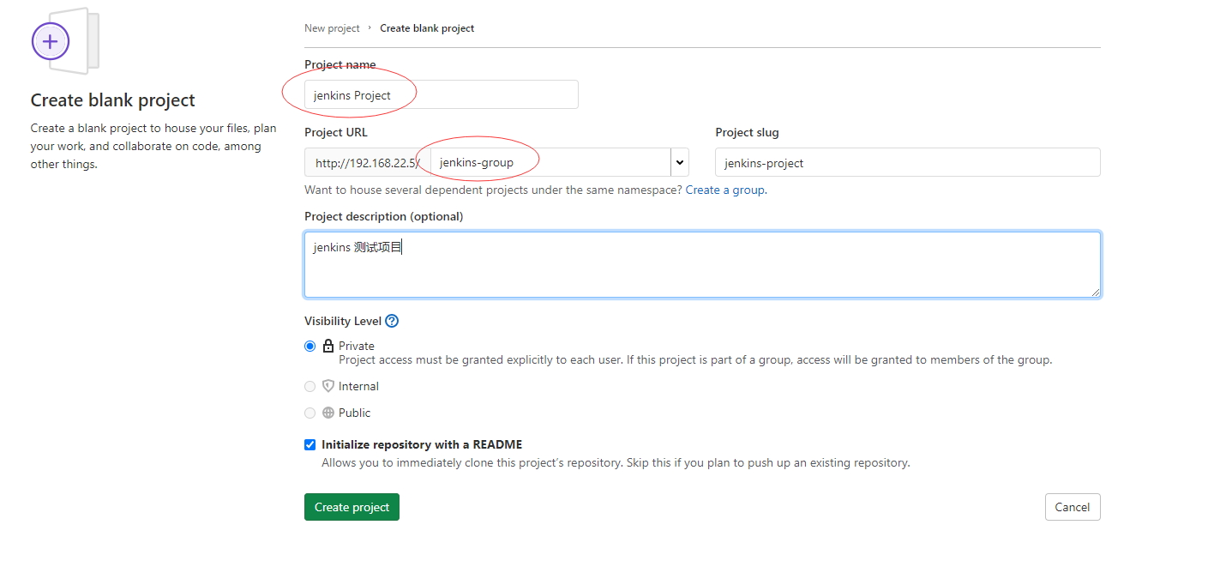
Task: Click the http://192.168.22.5/ URL prefix
Action: tap(367, 162)
